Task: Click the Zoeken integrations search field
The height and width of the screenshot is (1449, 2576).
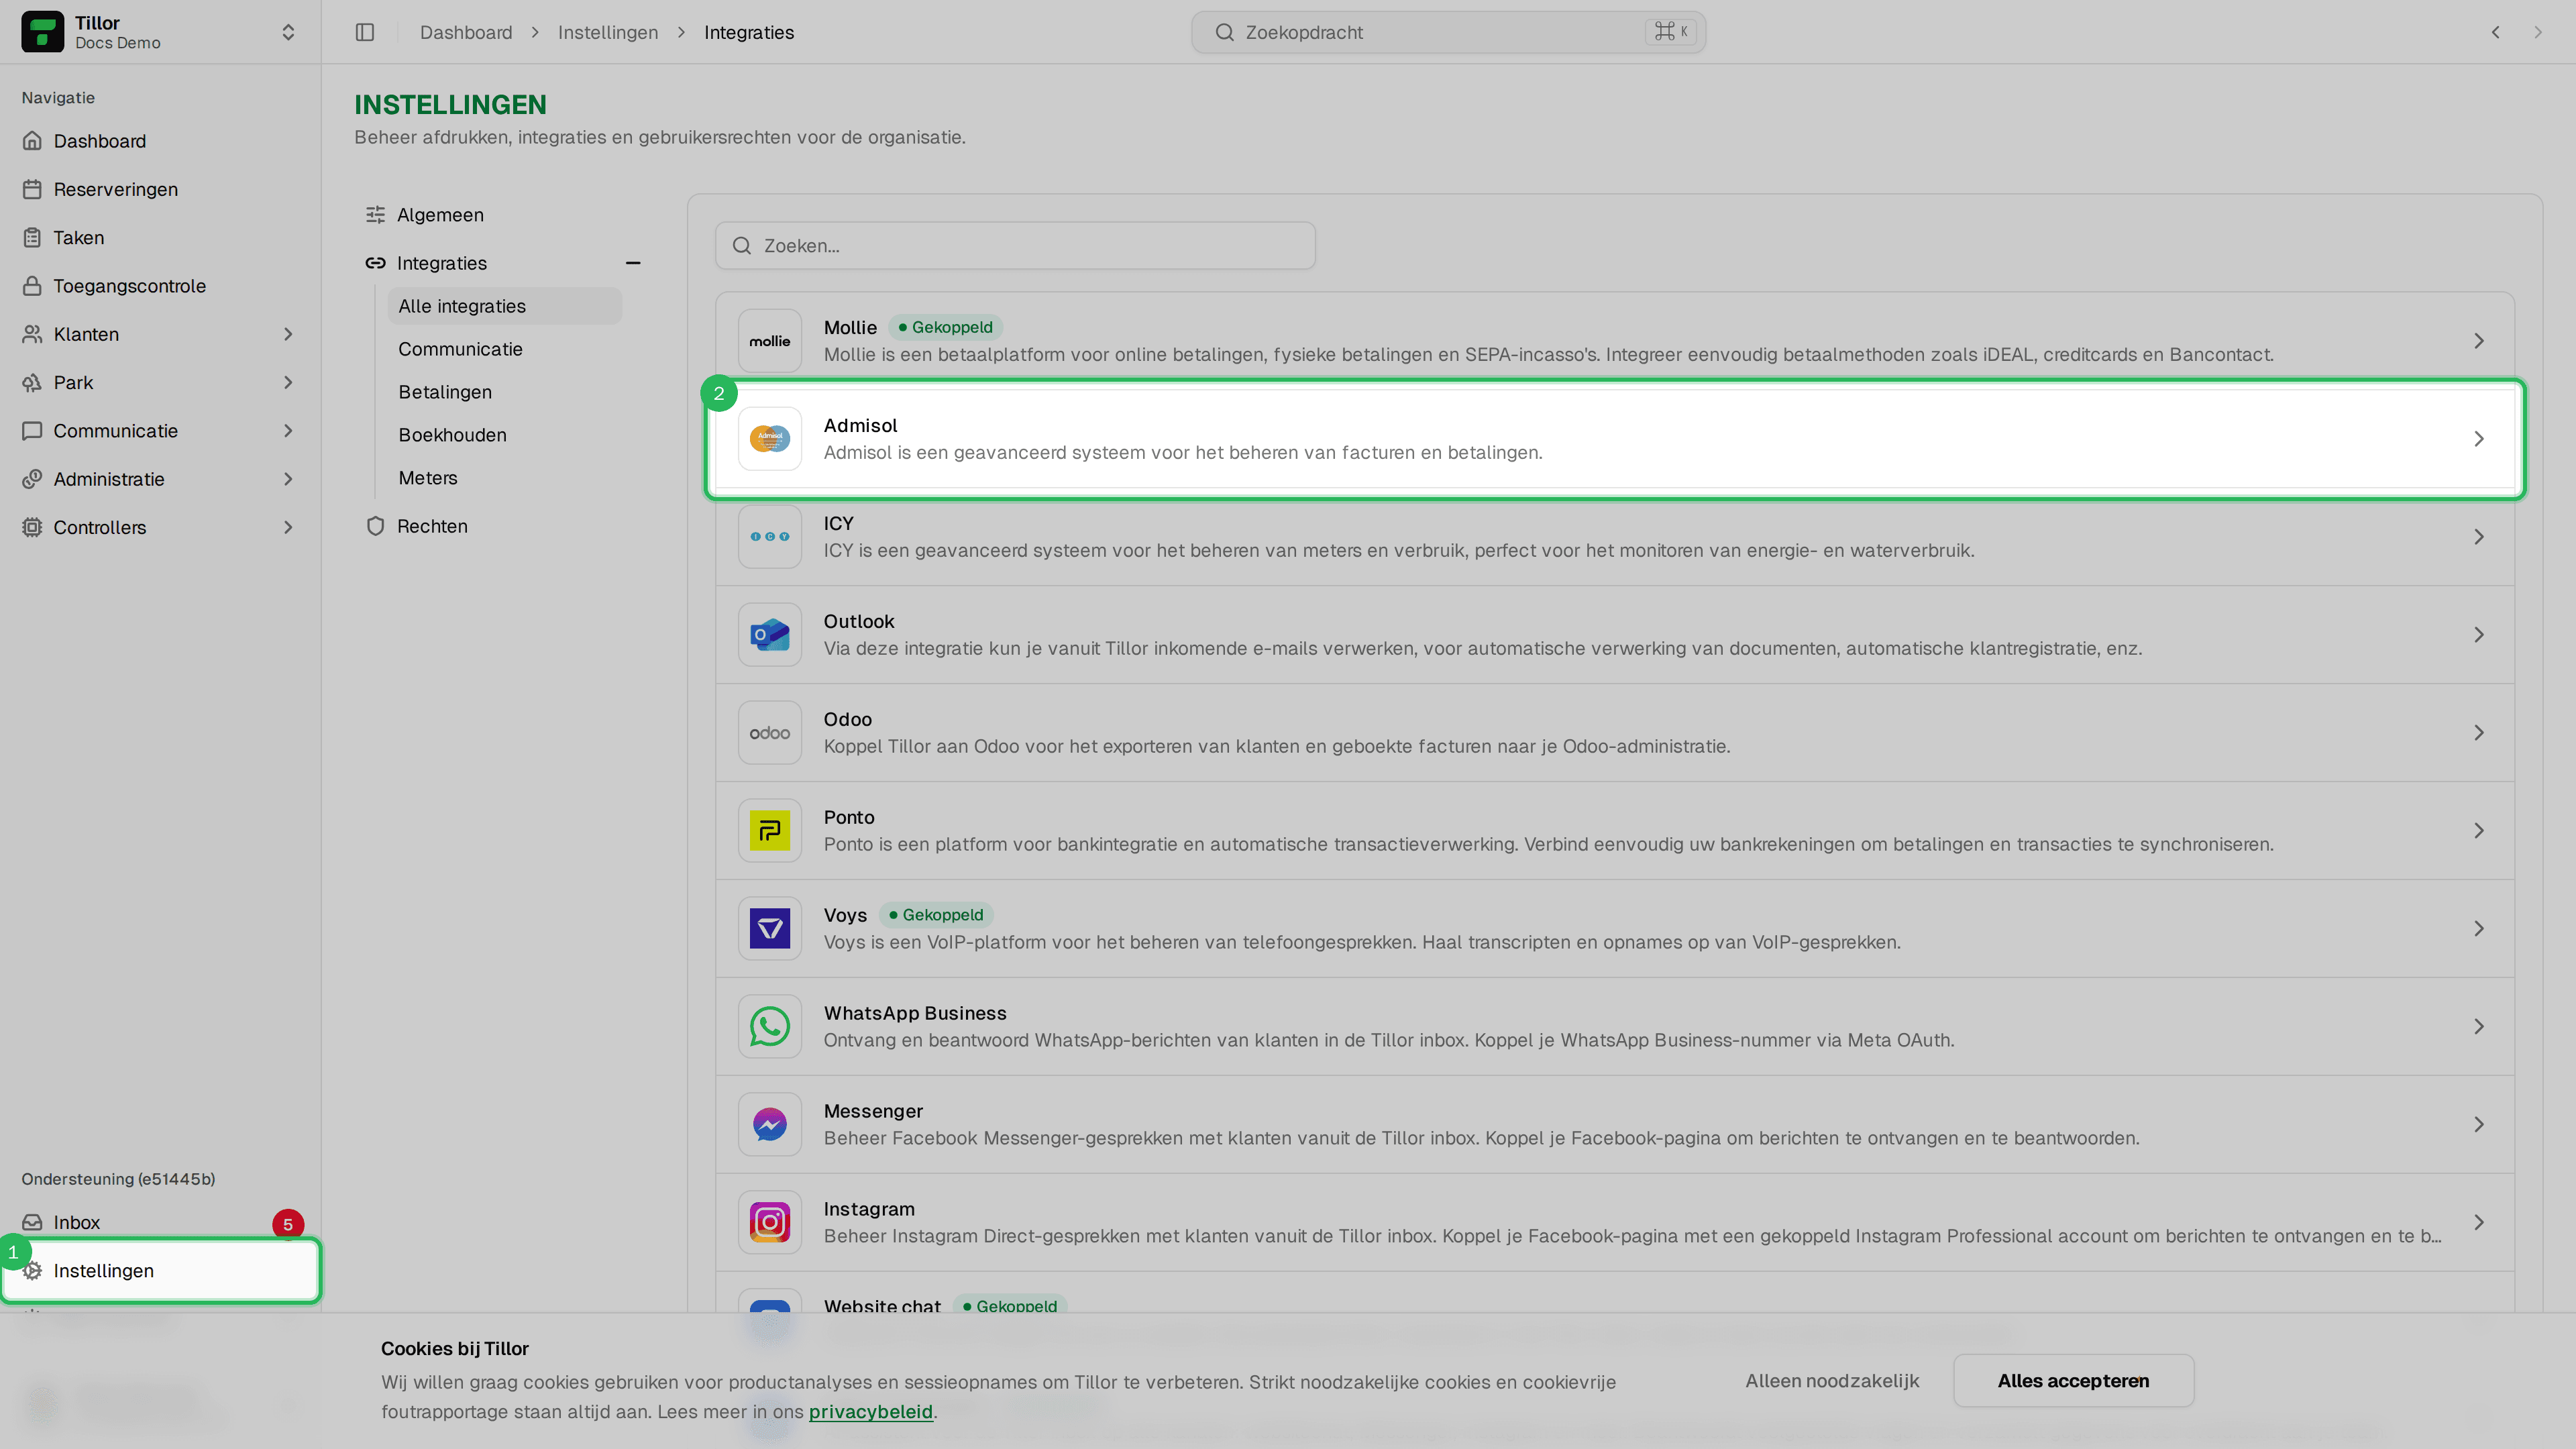Action: [1015, 246]
